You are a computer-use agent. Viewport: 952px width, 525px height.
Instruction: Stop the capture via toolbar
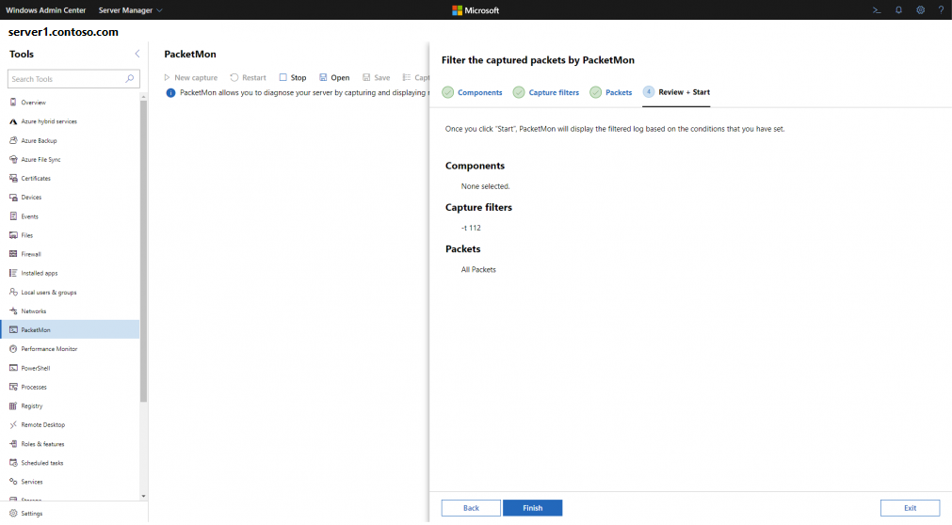(293, 78)
